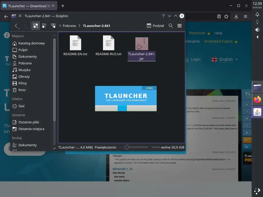Open Ostatnie pliki recent files

tap(29, 122)
